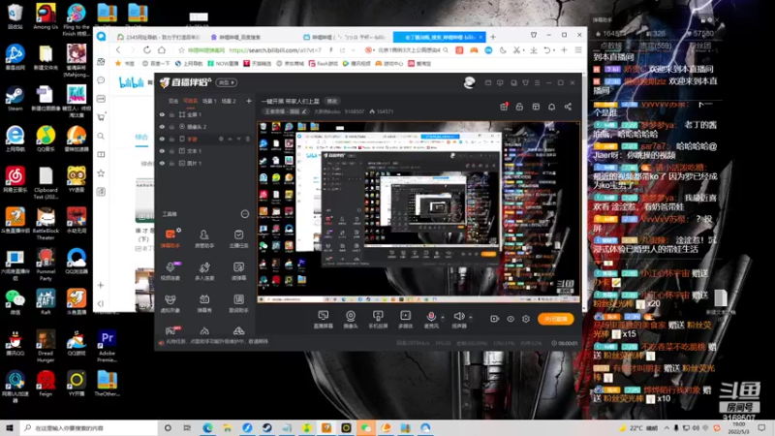775x436 pixels.
Task: Open Adobe Premiere desktop icon
Action: pos(108,347)
